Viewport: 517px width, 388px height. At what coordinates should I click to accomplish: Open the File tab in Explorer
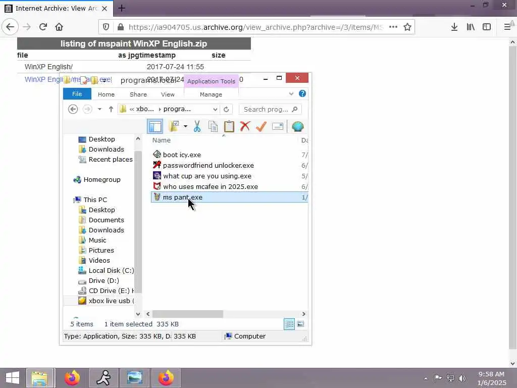pos(77,94)
